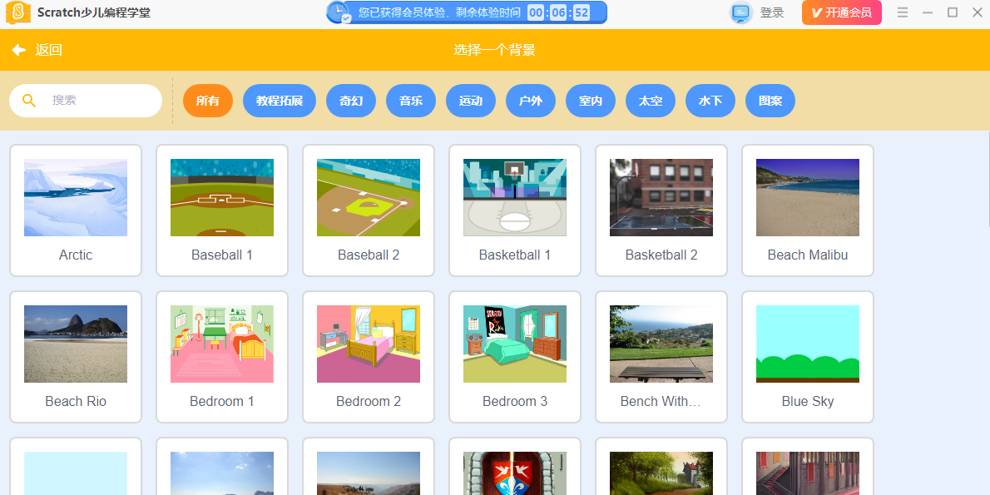Click the back arrow icon

19,50
